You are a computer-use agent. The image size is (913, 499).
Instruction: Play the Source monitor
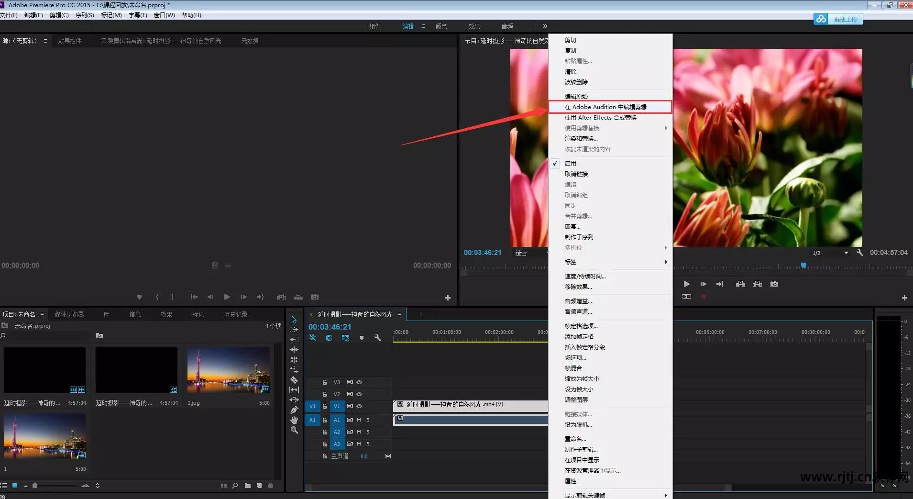227,297
